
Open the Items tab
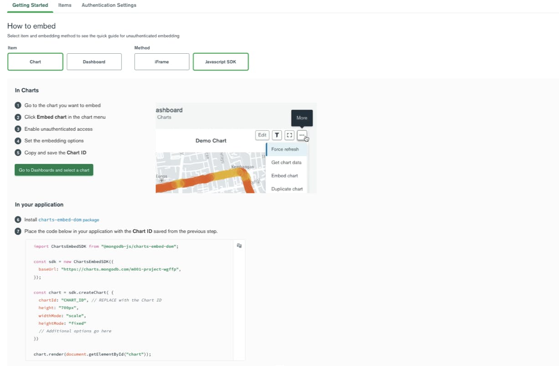65,5
